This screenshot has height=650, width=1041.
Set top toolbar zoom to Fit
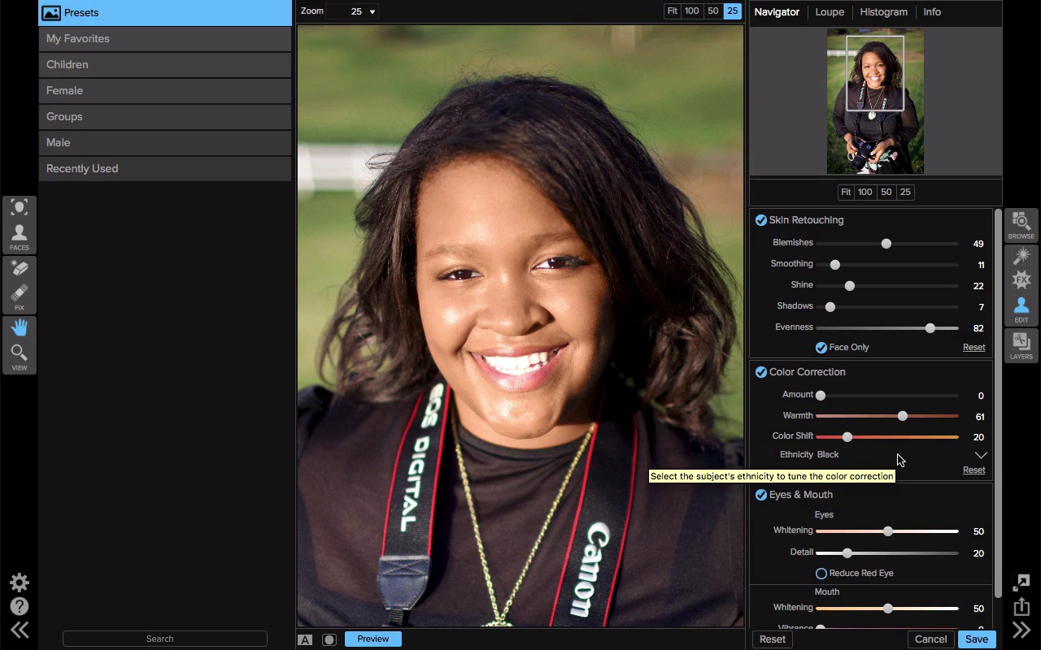click(x=673, y=11)
